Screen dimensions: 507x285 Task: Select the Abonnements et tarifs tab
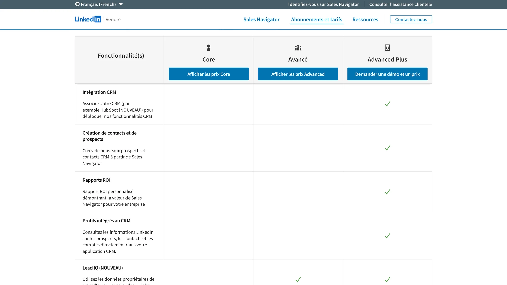click(x=317, y=20)
